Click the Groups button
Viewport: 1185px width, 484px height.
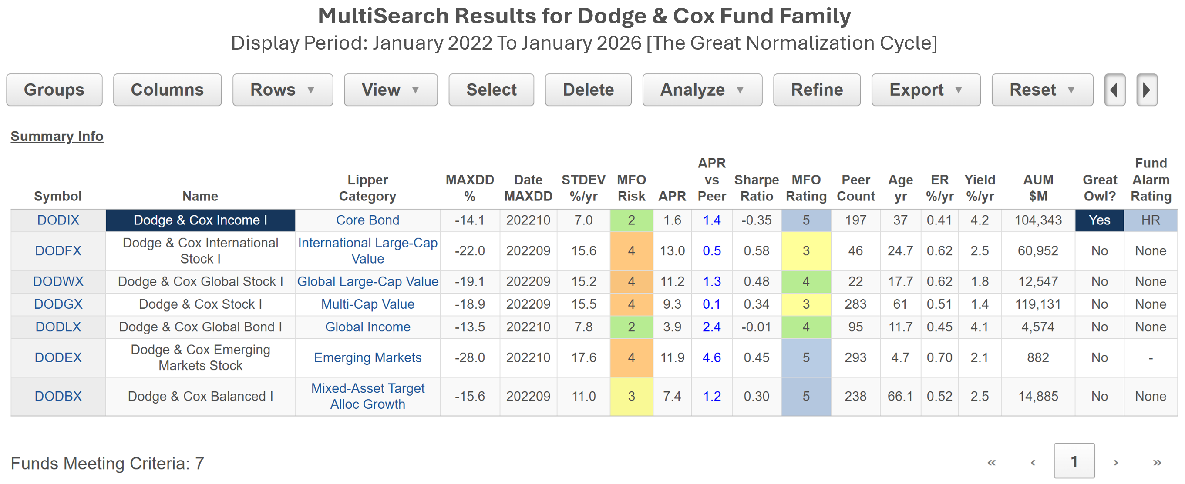[54, 90]
